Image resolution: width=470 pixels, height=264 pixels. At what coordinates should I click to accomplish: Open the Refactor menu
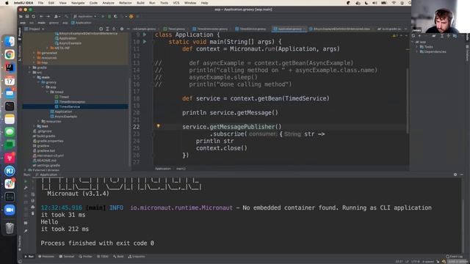(x=126, y=3)
